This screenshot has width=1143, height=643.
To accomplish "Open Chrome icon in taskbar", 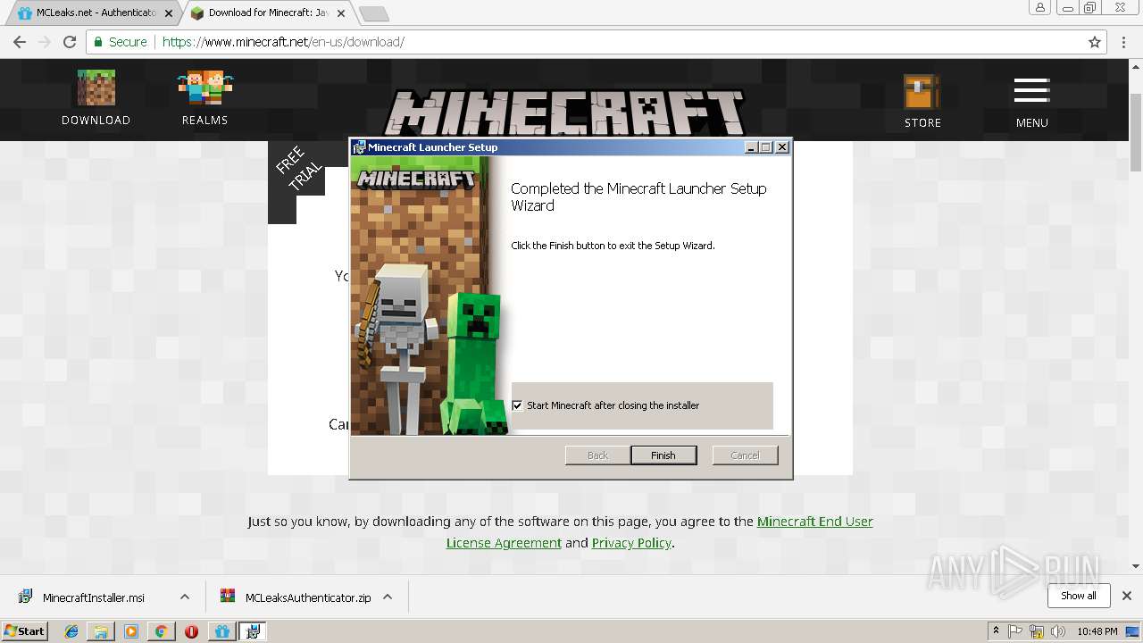I will (161, 631).
